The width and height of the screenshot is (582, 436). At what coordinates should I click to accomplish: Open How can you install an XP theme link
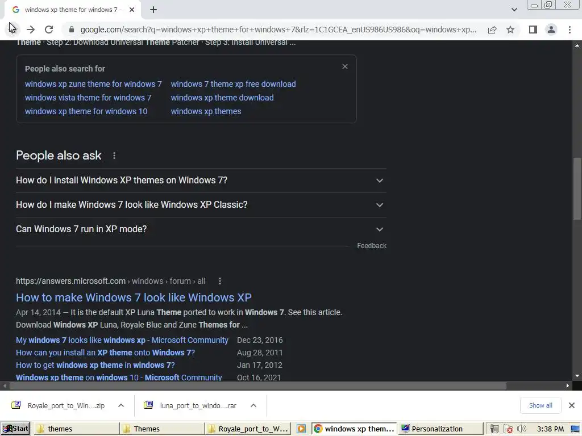pyautogui.click(x=105, y=353)
